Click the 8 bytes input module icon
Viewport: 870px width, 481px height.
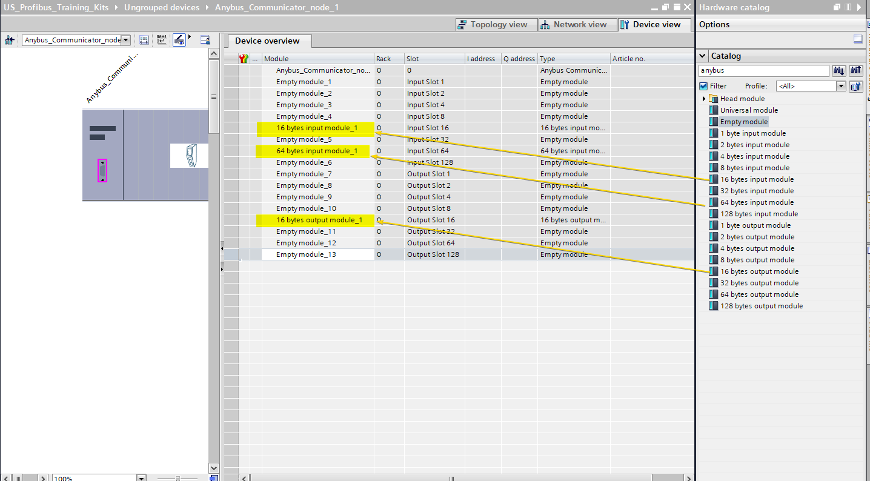[714, 168]
